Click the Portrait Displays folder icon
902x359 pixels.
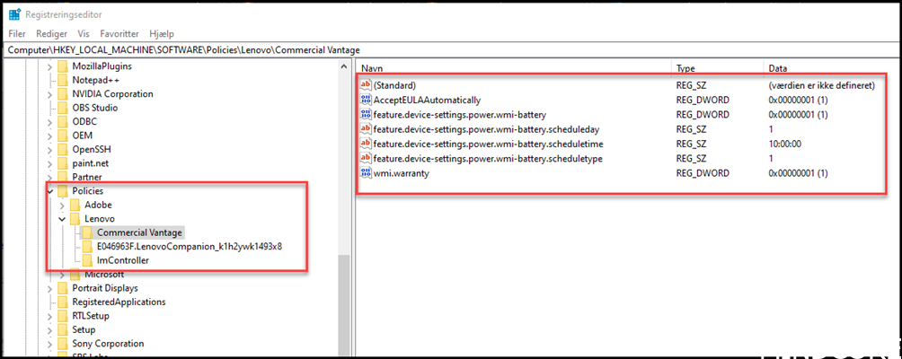tap(62, 288)
